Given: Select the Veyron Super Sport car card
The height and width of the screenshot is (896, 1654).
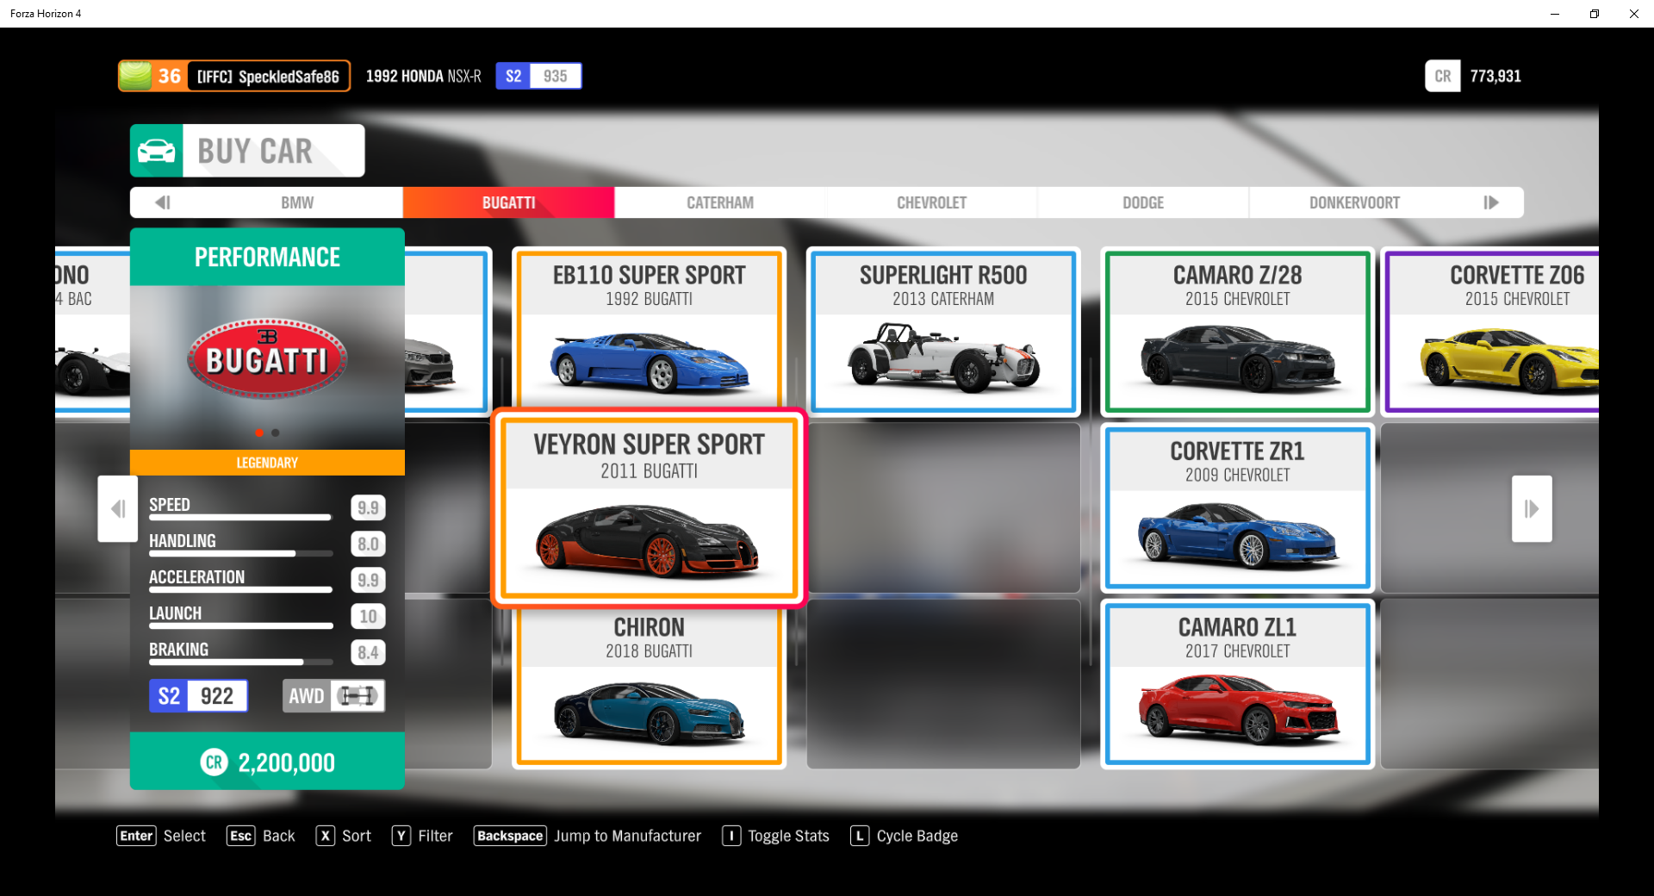Looking at the screenshot, I should pyautogui.click(x=649, y=508).
